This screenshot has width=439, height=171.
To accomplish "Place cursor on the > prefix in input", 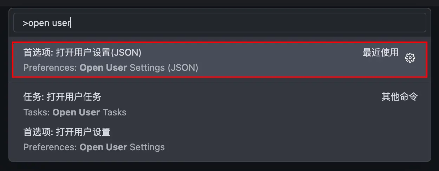I will coord(25,24).
